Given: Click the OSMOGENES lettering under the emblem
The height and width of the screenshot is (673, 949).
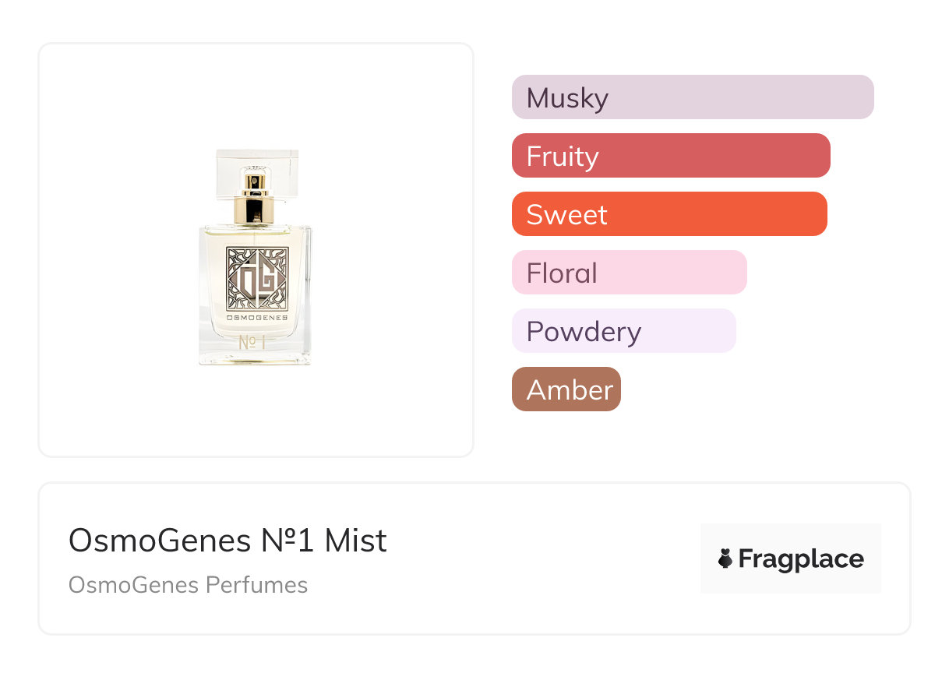Looking at the screenshot, I should coord(257,318).
